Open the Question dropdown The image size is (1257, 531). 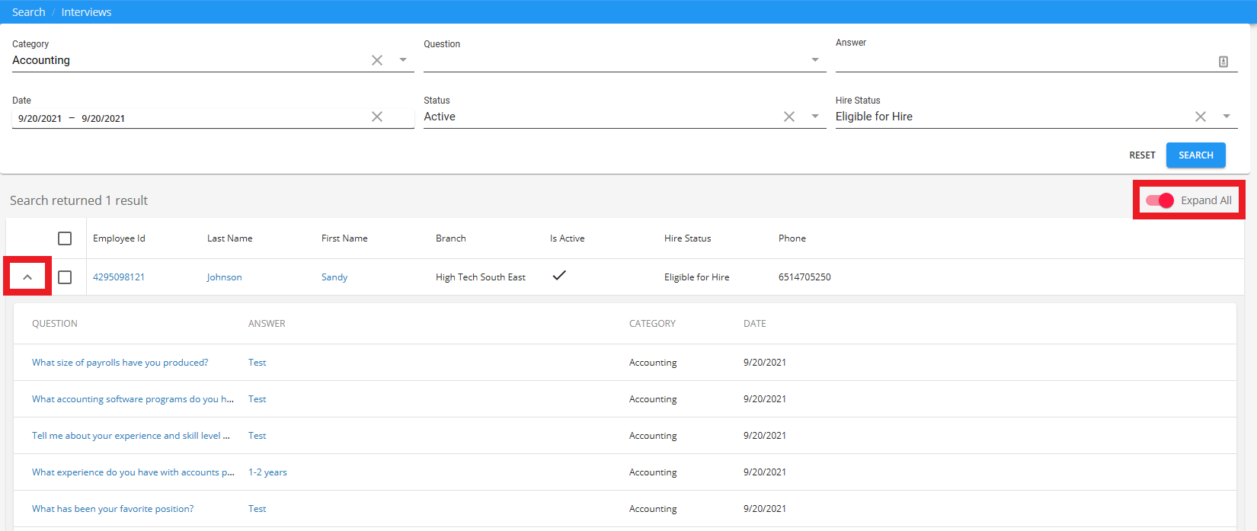[x=814, y=60]
